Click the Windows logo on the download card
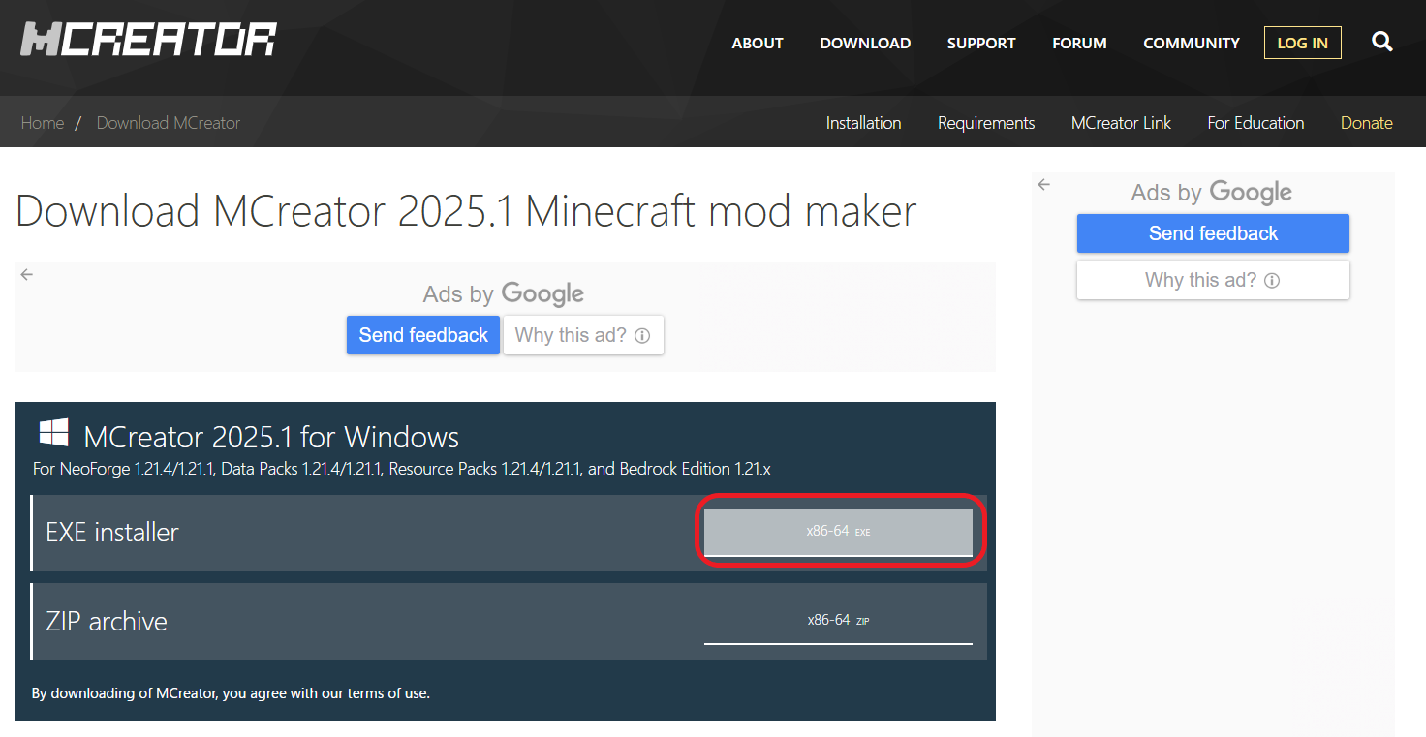Image resolution: width=1426 pixels, height=737 pixels. coord(54,433)
